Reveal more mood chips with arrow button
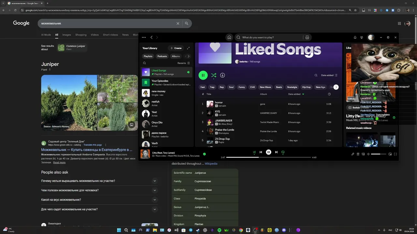417x234 pixels. pos(336,87)
